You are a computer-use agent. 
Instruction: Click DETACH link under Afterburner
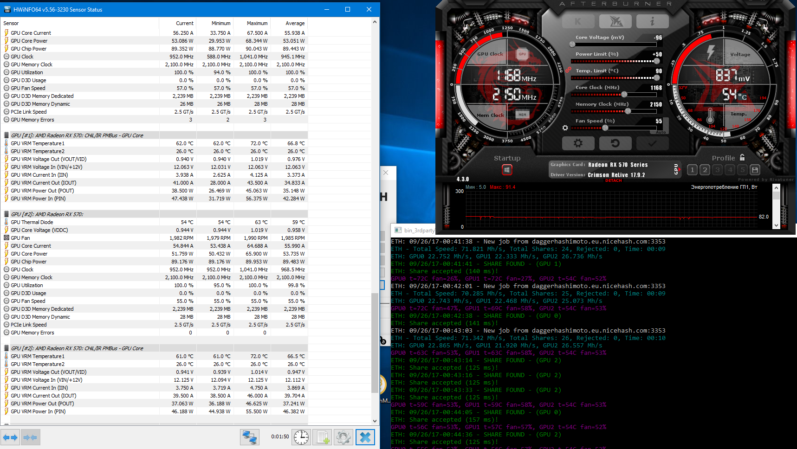613,180
